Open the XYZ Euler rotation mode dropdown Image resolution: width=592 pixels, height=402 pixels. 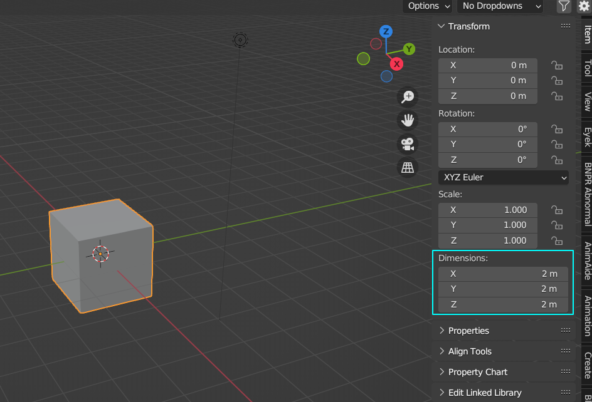click(504, 177)
